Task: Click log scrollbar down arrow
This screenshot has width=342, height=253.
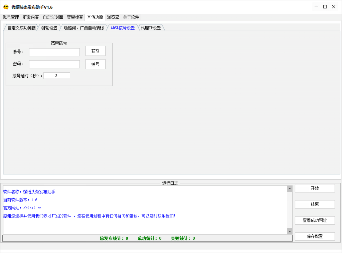Action: pyautogui.click(x=290, y=231)
